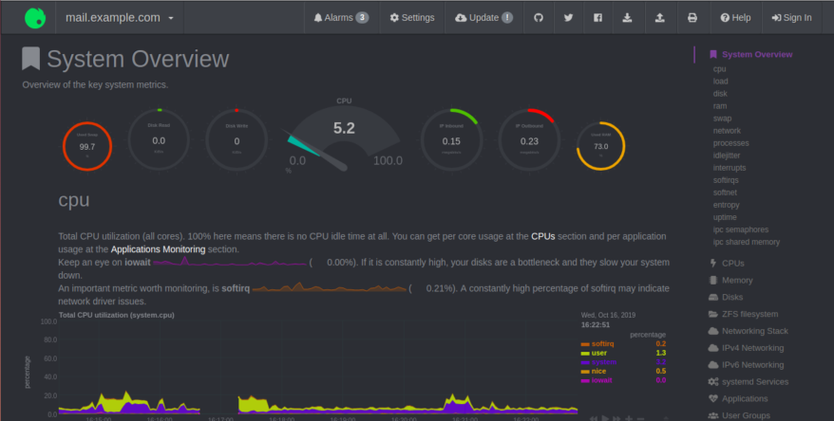
Task: Toggle the nice dimension in chart legend
Action: click(598, 371)
